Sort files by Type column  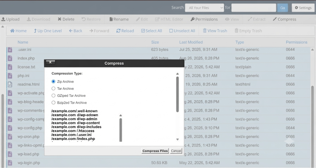239,42
